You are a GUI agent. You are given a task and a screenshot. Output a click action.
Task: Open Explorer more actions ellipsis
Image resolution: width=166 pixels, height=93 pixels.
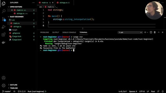(x=33, y=3)
